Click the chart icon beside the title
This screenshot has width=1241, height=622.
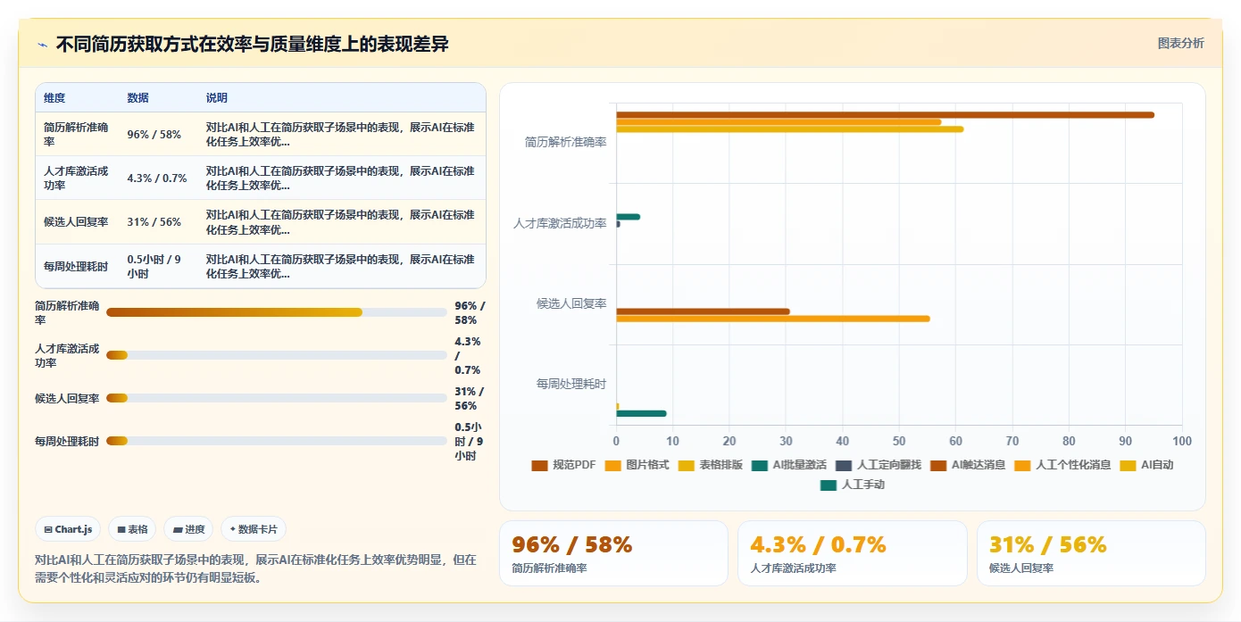pos(42,44)
